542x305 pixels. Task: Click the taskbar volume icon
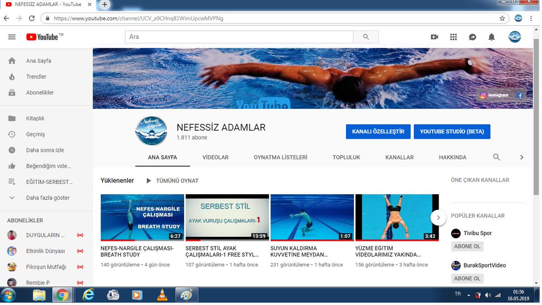pos(488,295)
